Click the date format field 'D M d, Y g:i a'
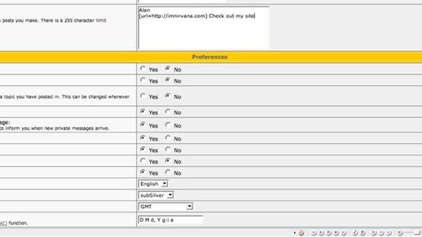 170,220
